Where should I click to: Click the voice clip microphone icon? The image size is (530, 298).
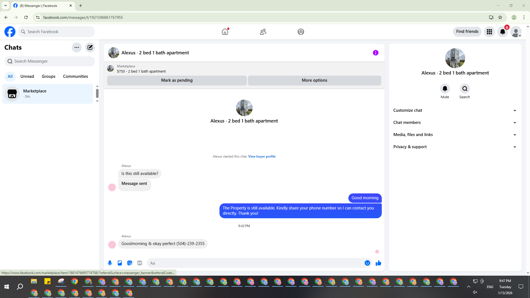coord(110,263)
